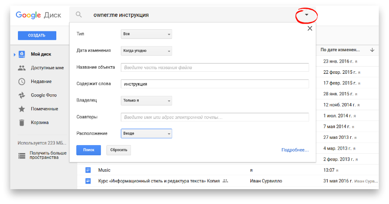Open Мой диск drive icon
The height and width of the screenshot is (204, 389).
tap(22, 54)
